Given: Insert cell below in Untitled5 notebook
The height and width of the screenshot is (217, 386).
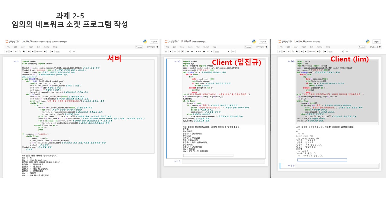Looking at the screenshot, I should point(11,52).
